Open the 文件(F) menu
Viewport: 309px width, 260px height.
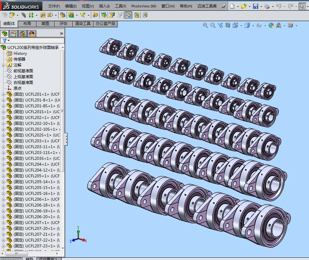54,6
